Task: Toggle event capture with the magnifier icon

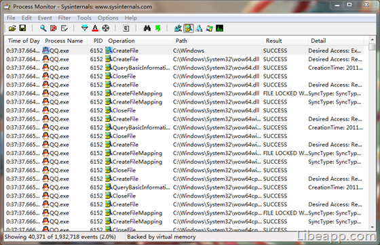Action: (43, 28)
